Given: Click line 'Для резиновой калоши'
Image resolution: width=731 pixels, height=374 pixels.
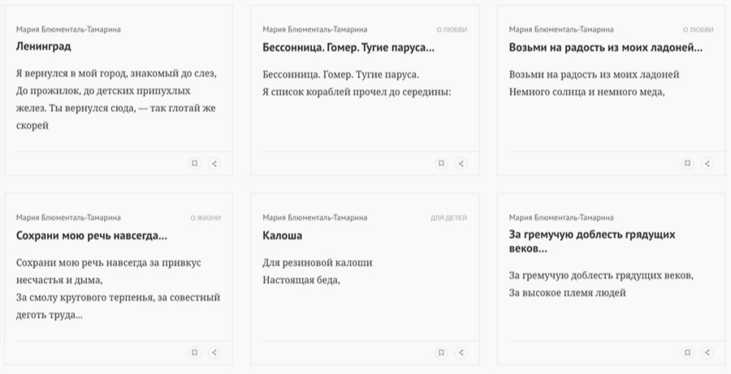Looking at the screenshot, I should pos(318,263).
